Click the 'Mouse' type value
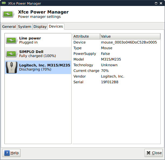The width and height of the screenshot is (165, 160). pos(107,48)
